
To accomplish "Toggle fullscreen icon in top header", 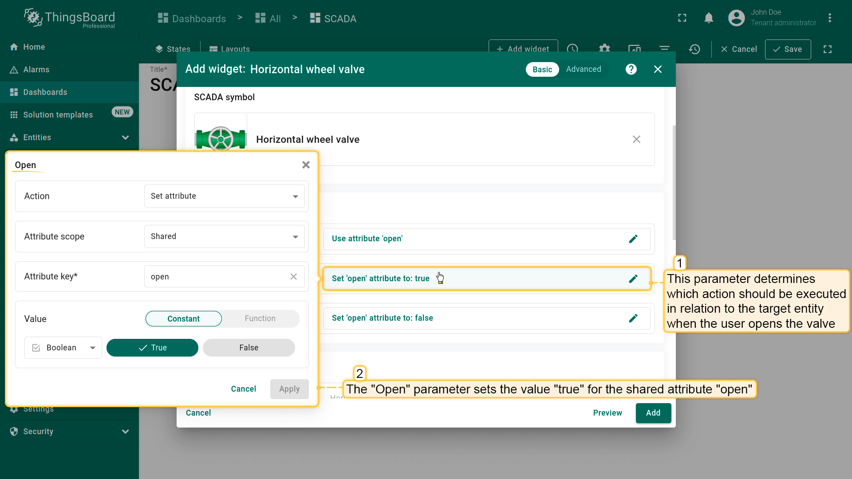I will (682, 18).
